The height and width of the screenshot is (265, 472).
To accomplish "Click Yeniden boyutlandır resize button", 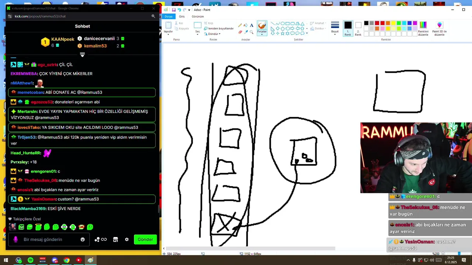I will 218,28.
